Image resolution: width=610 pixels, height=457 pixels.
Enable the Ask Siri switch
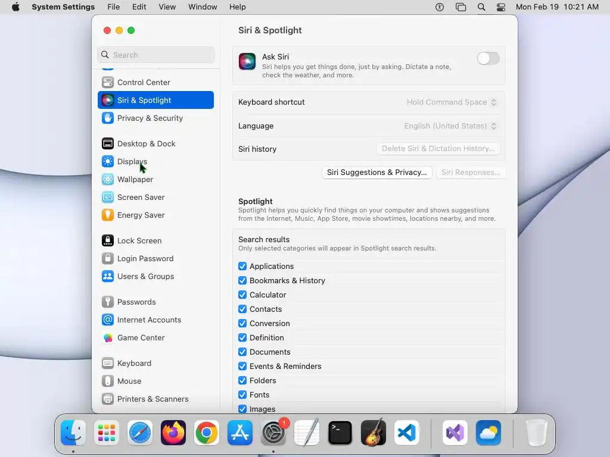488,59
